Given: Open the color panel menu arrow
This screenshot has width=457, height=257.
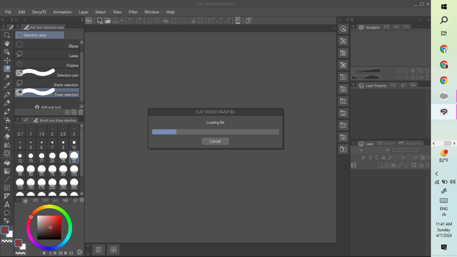Looking at the screenshot, I should pos(82,200).
